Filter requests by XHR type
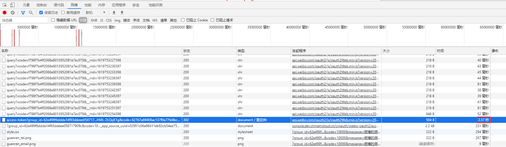Image resolution: width=506 pixels, height=147 pixels. pos(94,20)
